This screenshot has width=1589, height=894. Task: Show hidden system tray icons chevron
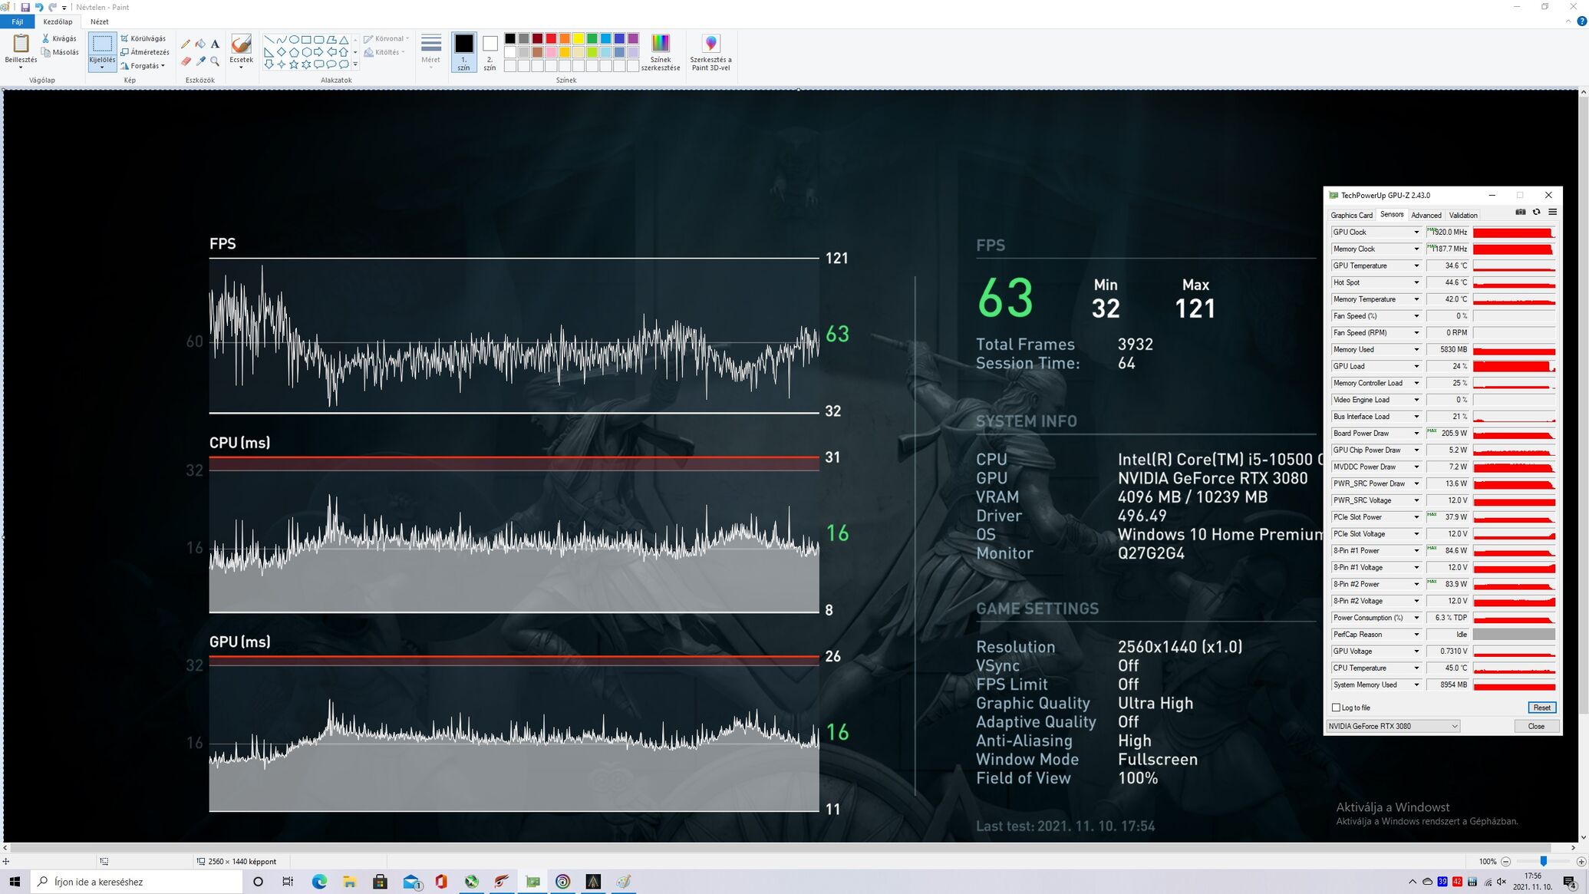pyautogui.click(x=1412, y=882)
